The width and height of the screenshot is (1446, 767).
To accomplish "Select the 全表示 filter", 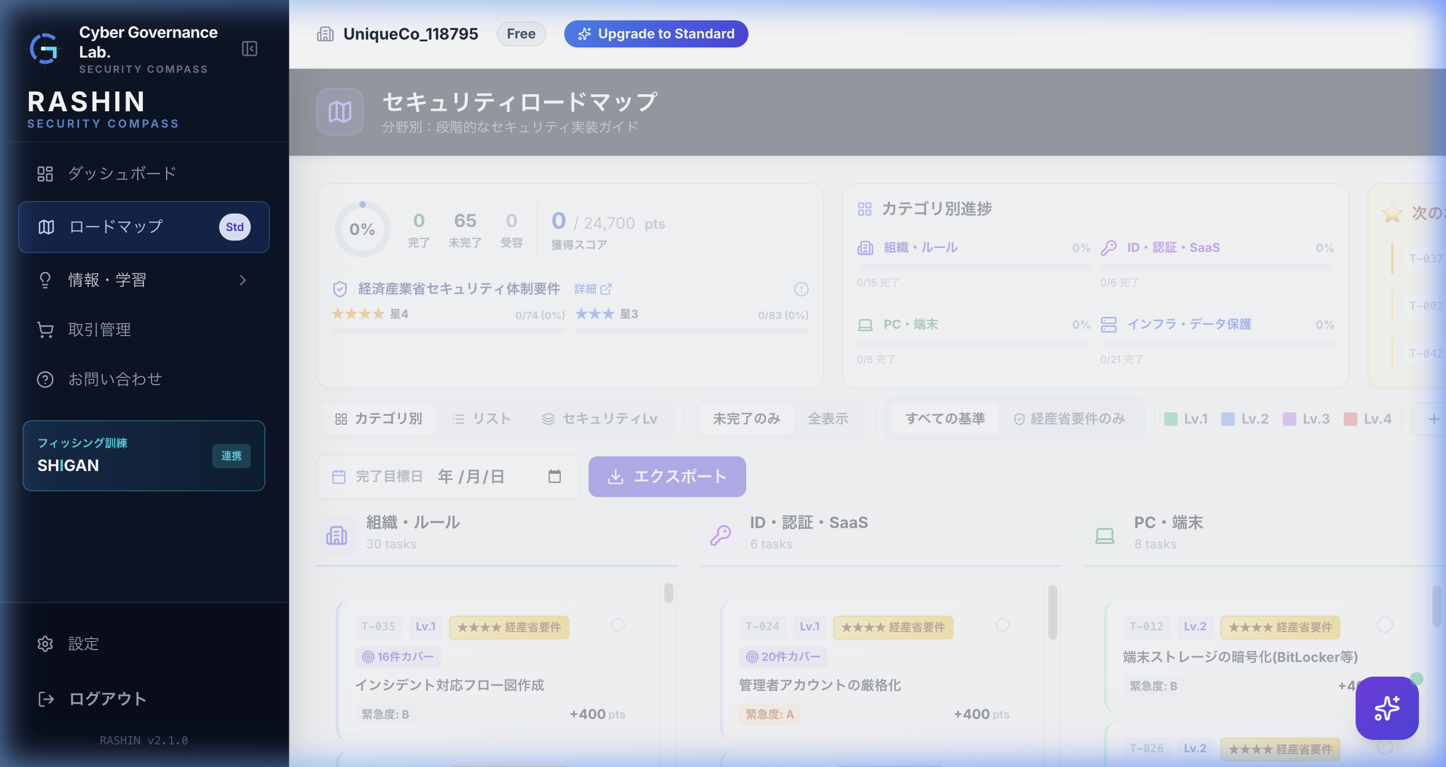I will pyautogui.click(x=828, y=419).
